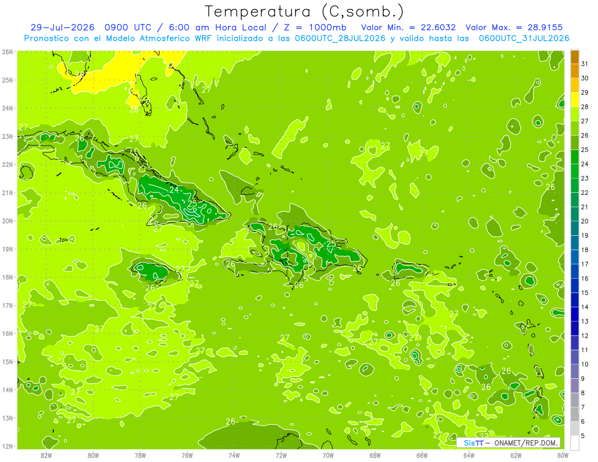The width and height of the screenshot is (598, 462).
Task: Click the '5' colorbar scale label
Action: [583, 436]
